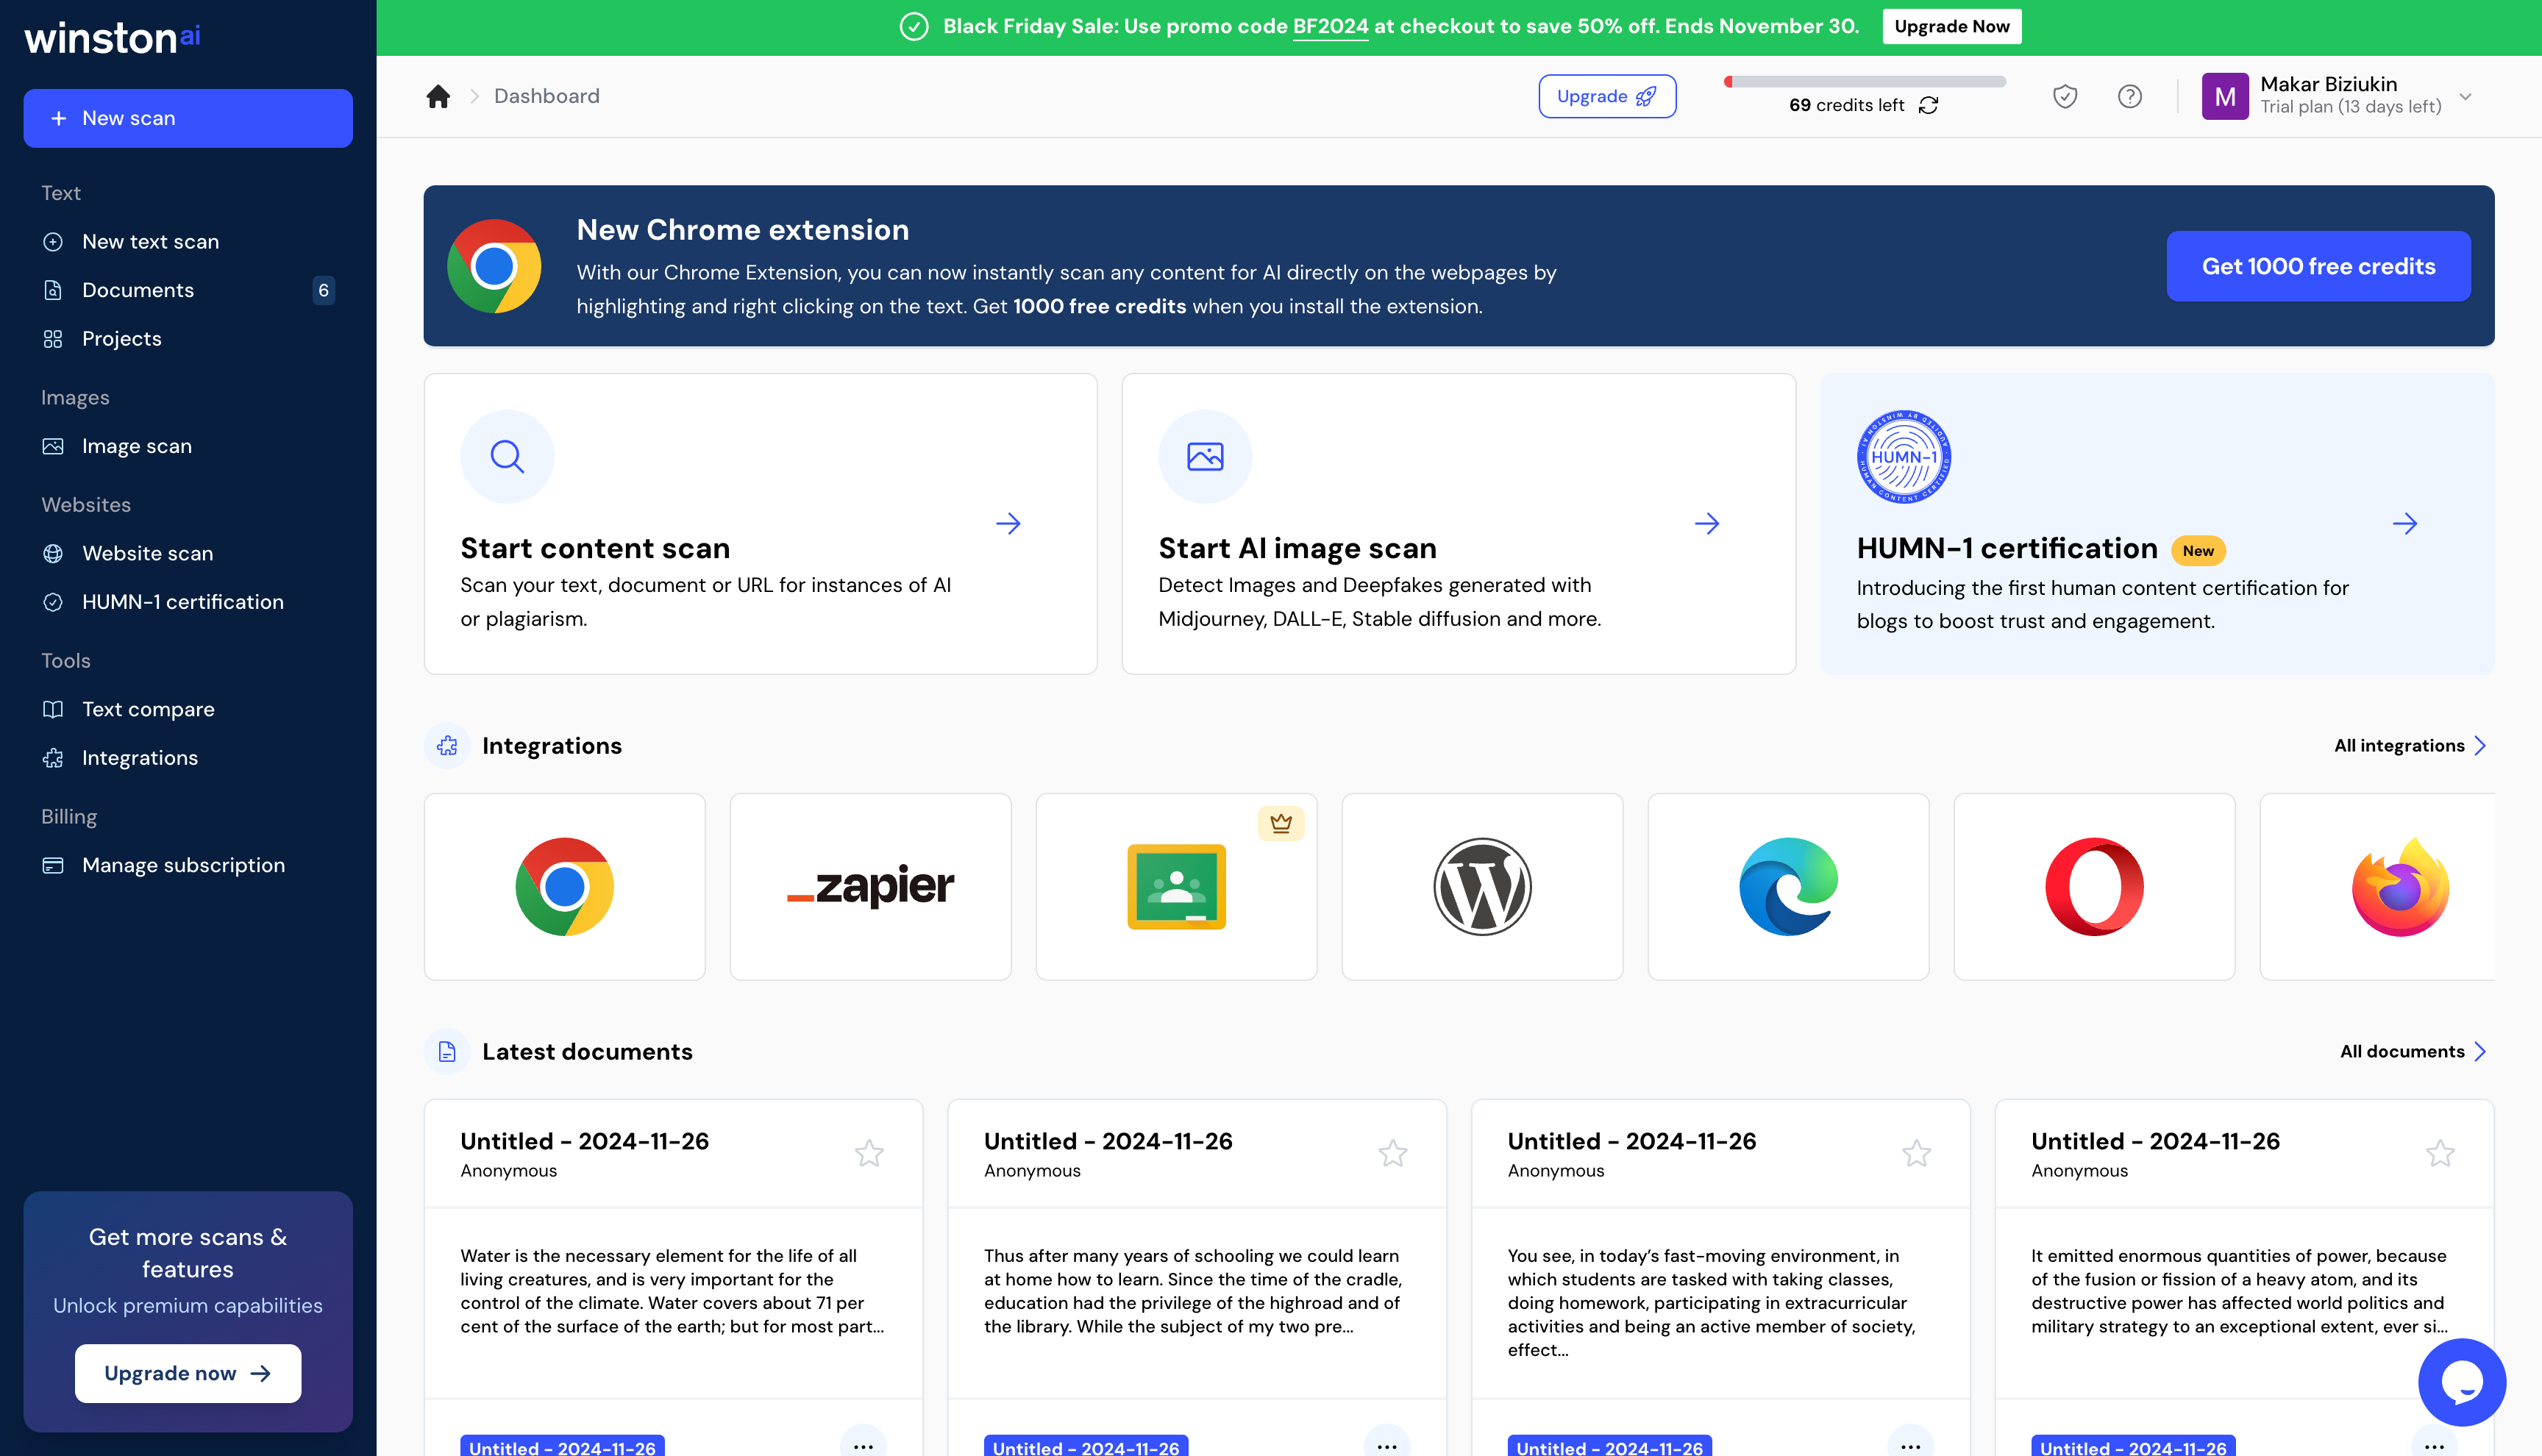This screenshot has height=1456, width=2542.
Task: Open options menu for the 'You see' document
Action: [x=1910, y=1446]
